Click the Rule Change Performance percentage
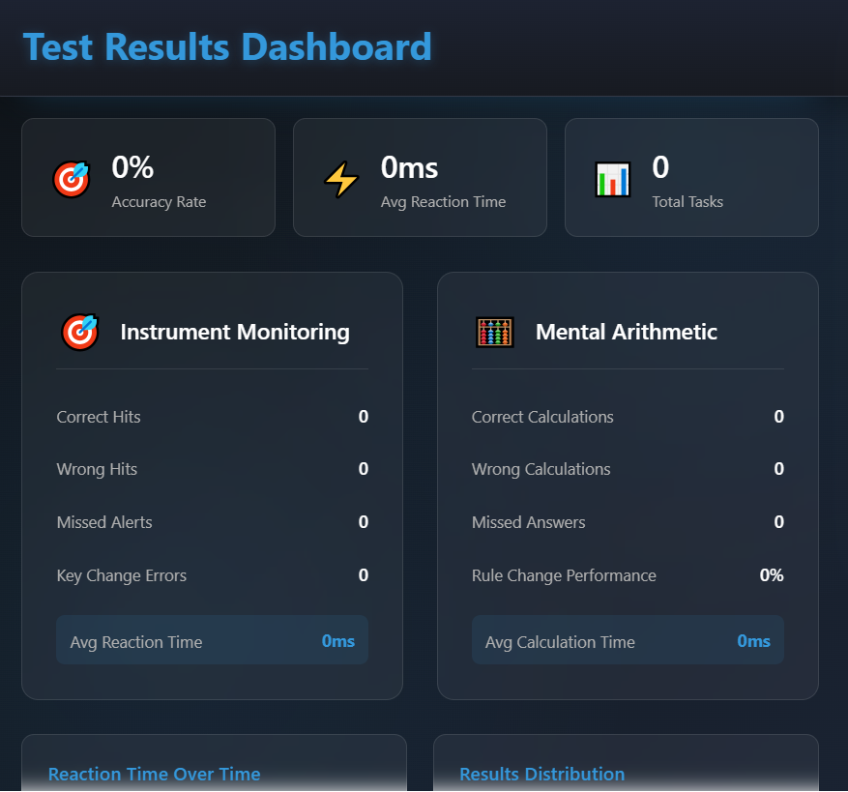The width and height of the screenshot is (848, 792). tap(771, 575)
